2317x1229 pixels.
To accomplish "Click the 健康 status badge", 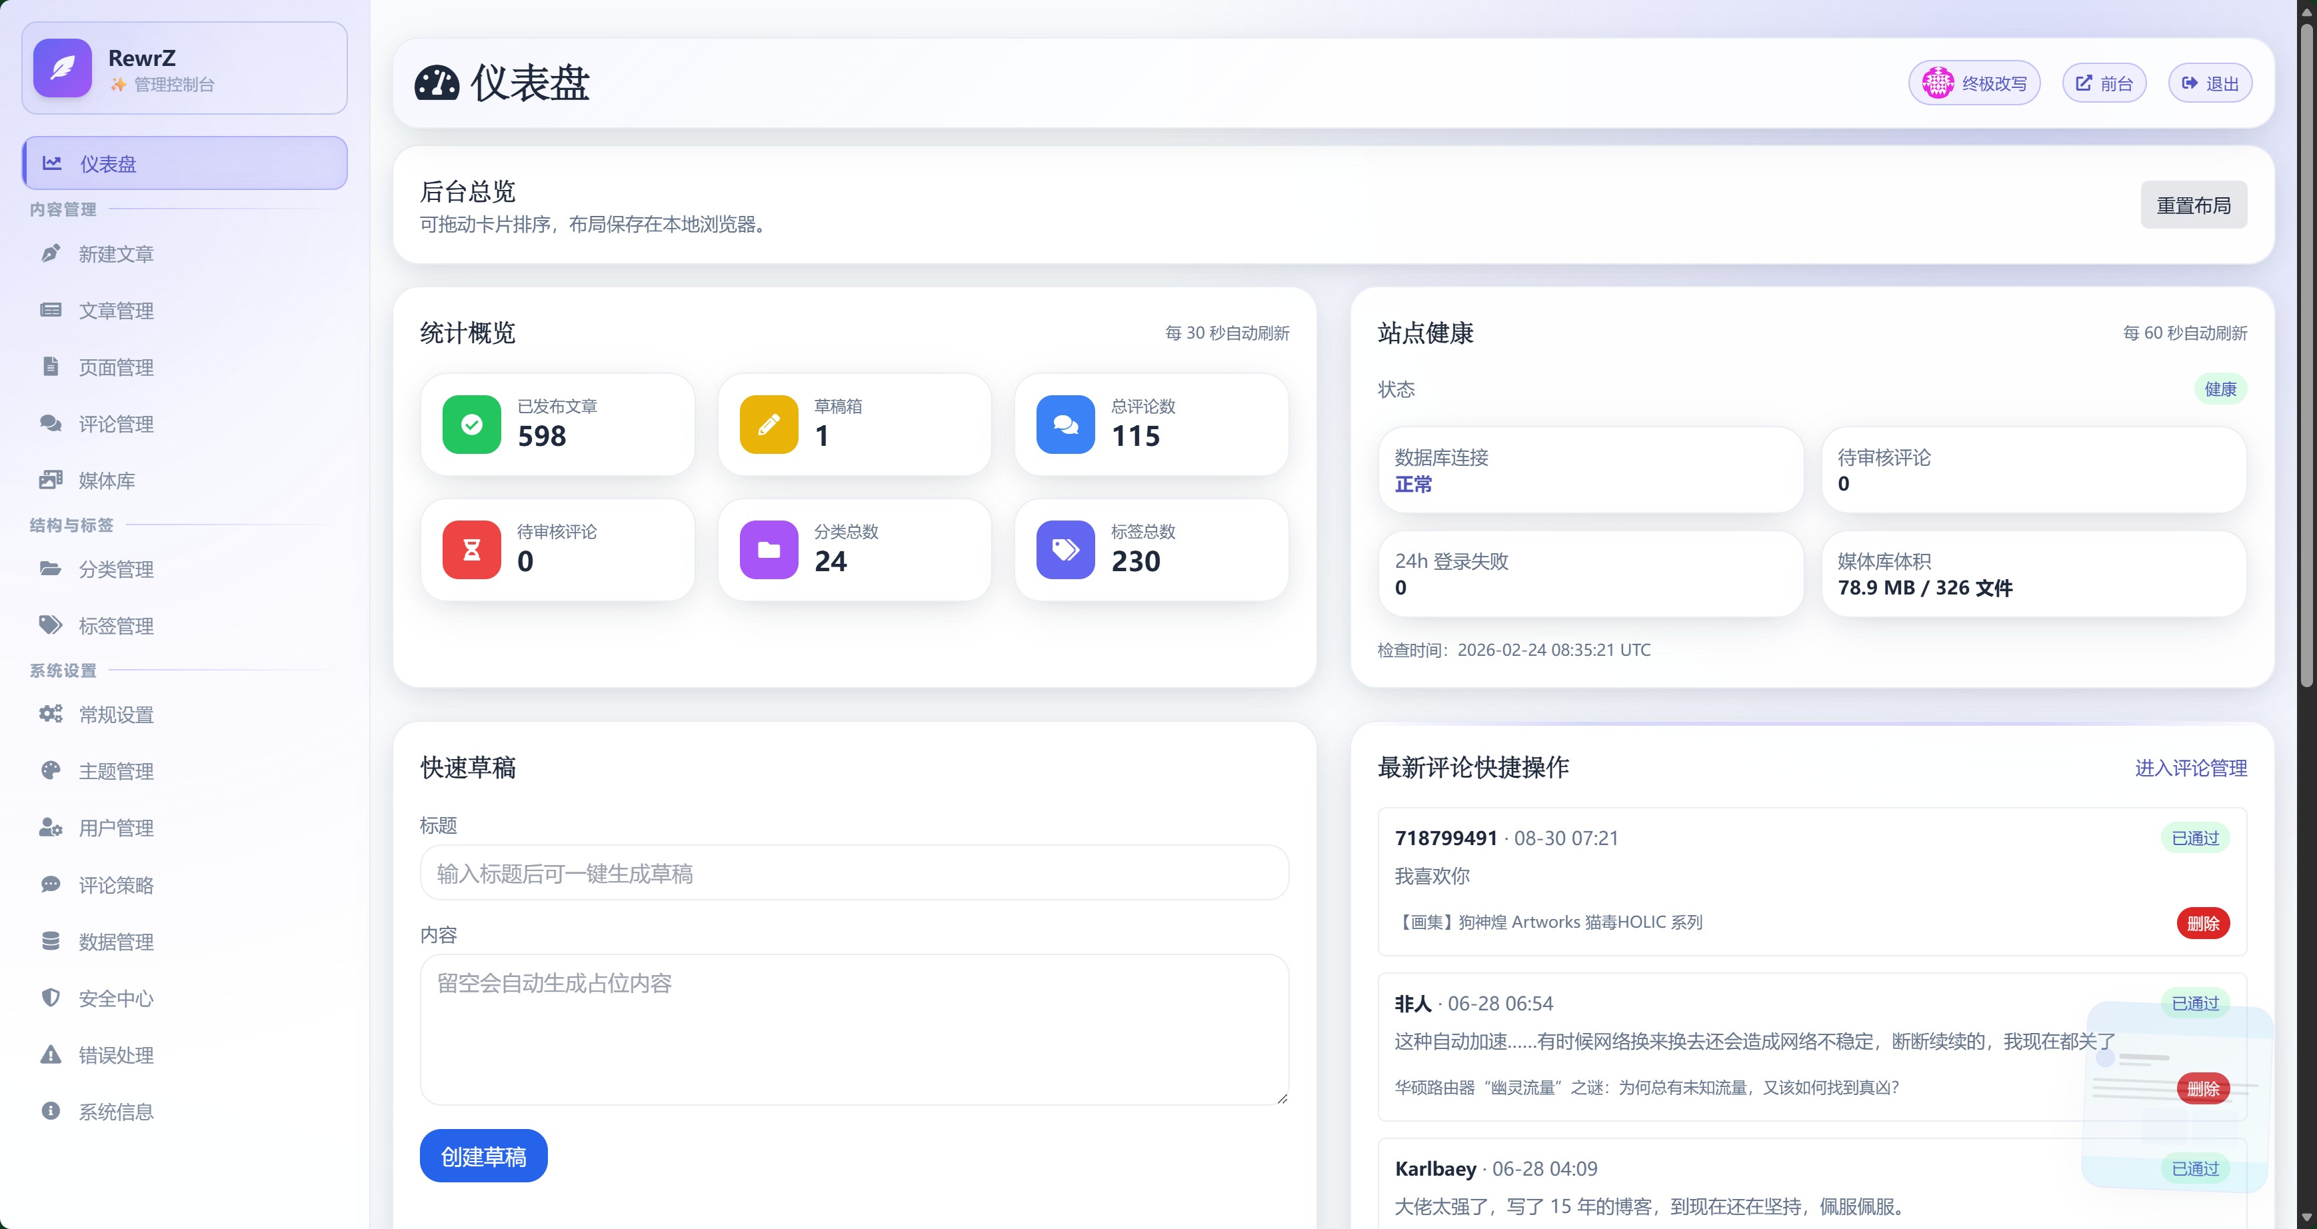I will (x=2220, y=389).
